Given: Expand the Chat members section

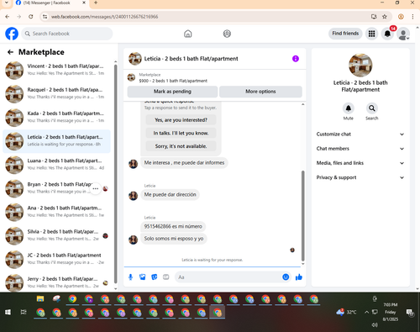Looking at the screenshot, I should [x=360, y=149].
